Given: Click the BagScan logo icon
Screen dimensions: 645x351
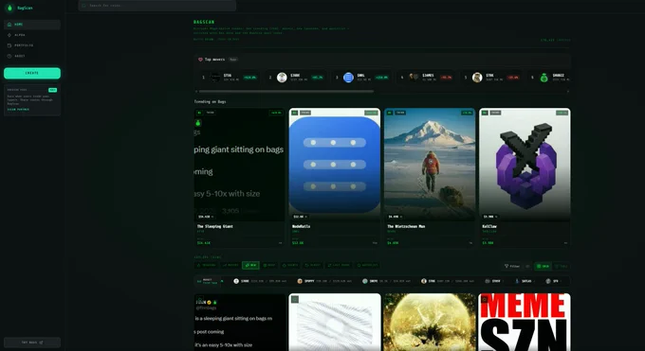Looking at the screenshot, I should (x=9, y=8).
